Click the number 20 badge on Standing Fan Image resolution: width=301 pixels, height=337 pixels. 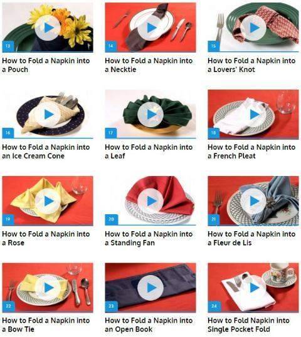[111, 219]
